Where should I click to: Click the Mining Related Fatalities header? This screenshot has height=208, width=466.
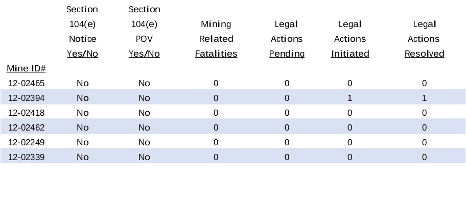coord(216,39)
